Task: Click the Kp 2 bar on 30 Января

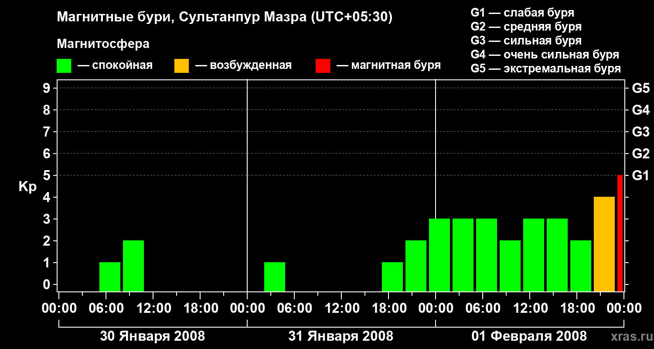Action: (x=133, y=266)
